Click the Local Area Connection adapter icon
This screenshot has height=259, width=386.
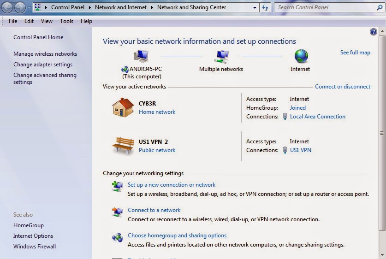(x=285, y=116)
